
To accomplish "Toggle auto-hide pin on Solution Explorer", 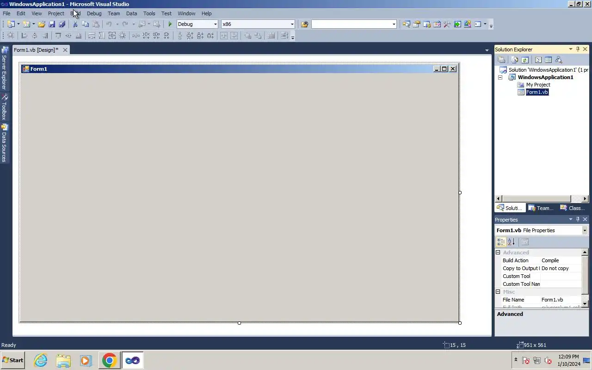I will [578, 49].
